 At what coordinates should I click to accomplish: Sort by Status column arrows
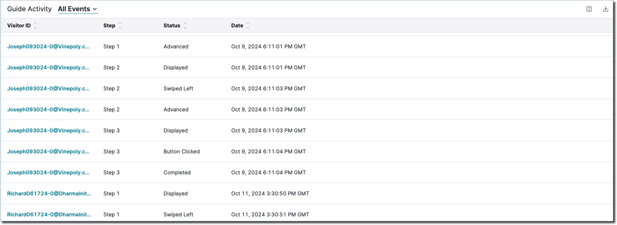coord(185,25)
